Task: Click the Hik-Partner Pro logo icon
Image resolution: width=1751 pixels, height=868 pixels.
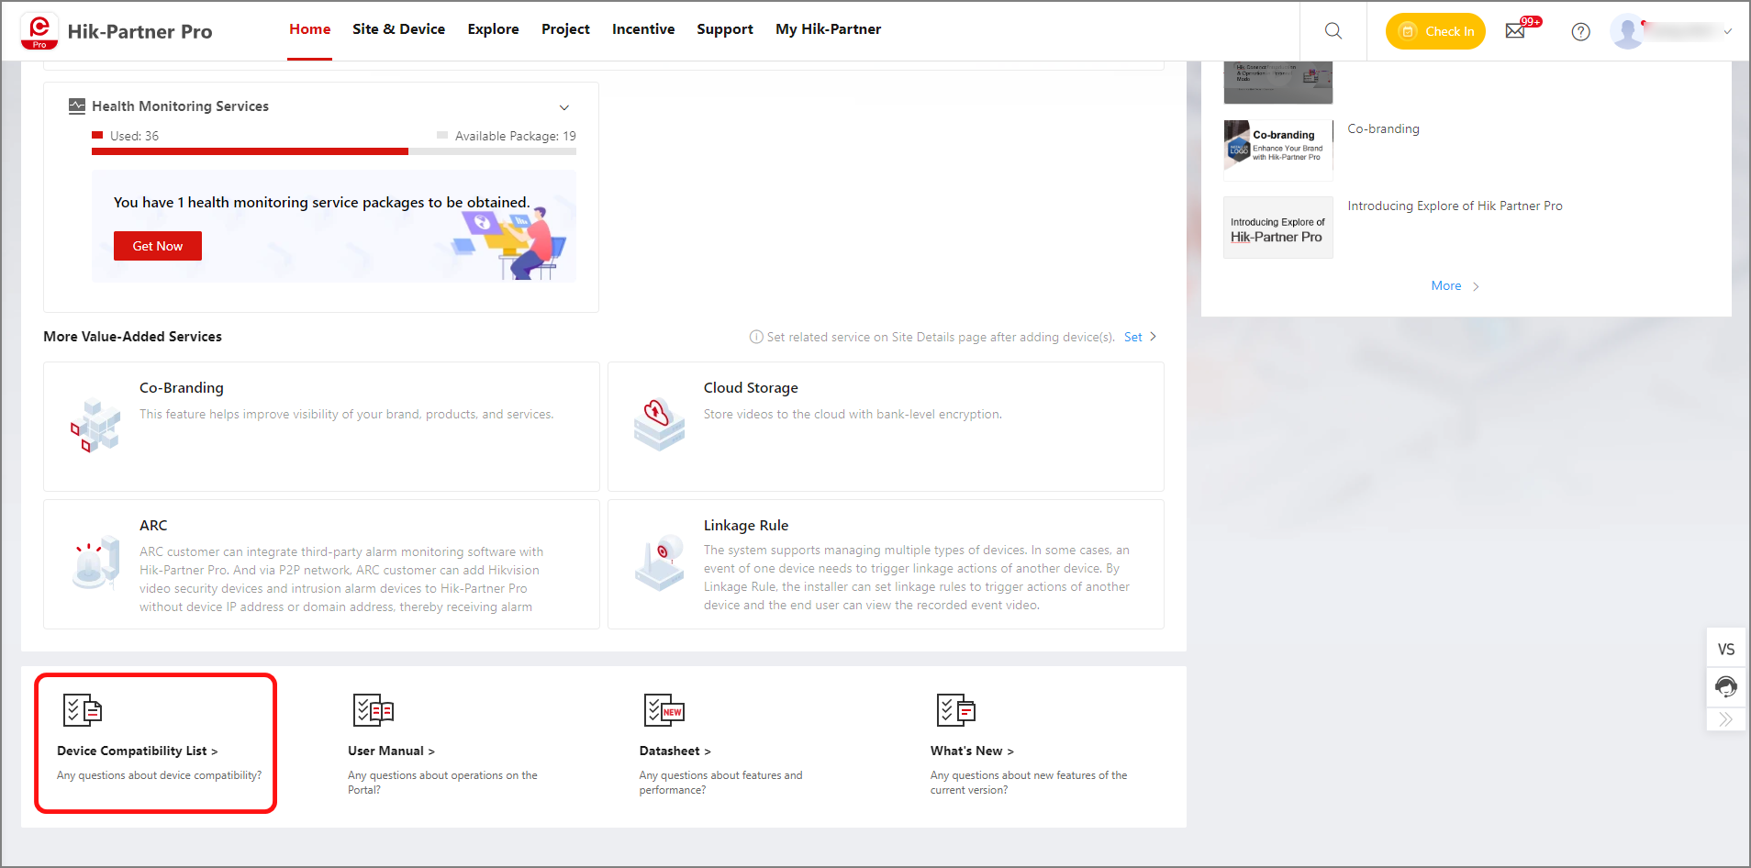Action: point(39,31)
